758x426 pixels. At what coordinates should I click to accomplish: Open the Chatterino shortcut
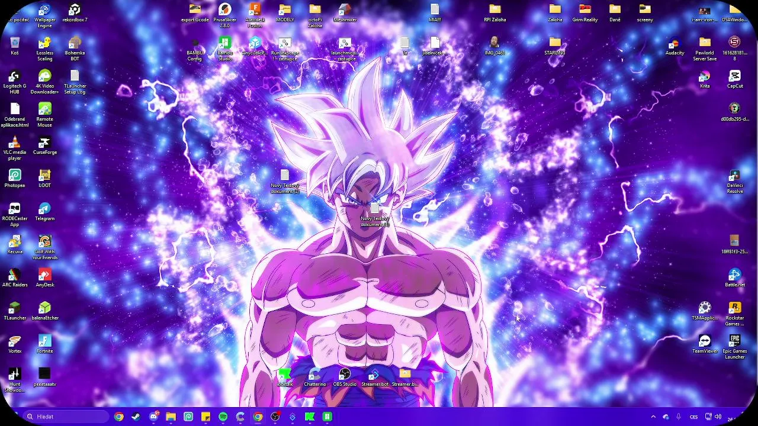pyautogui.click(x=315, y=377)
